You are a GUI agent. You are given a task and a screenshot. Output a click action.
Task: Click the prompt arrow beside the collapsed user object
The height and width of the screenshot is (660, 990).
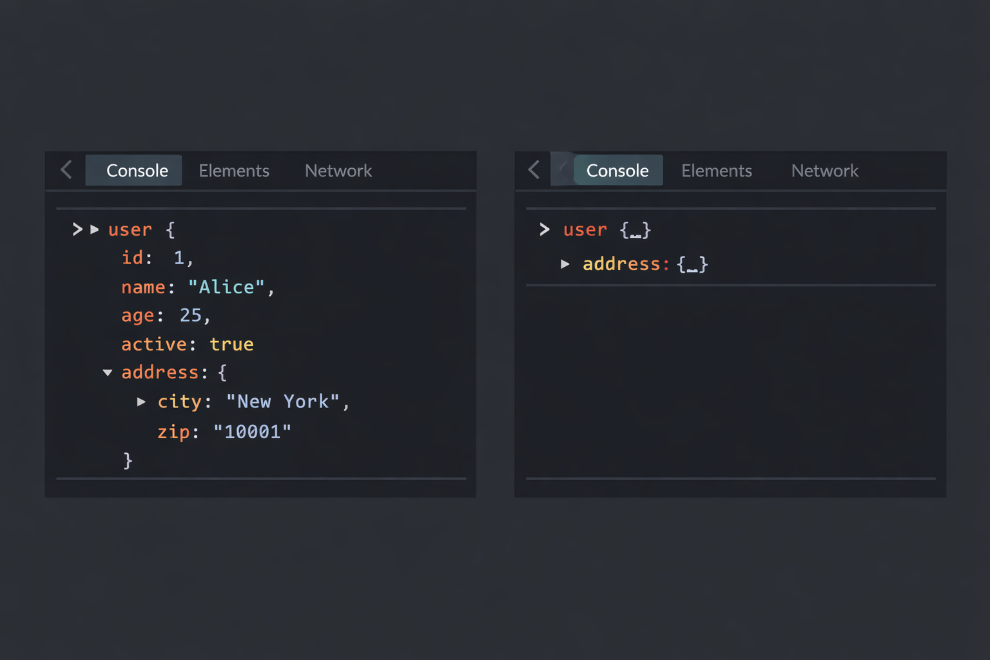pyautogui.click(x=545, y=229)
